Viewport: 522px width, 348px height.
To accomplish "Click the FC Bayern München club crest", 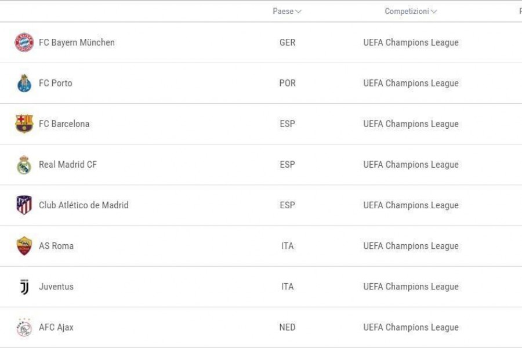I will tap(24, 42).
